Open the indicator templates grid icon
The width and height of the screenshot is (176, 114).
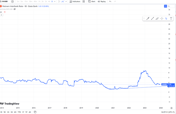(x=84, y=2)
